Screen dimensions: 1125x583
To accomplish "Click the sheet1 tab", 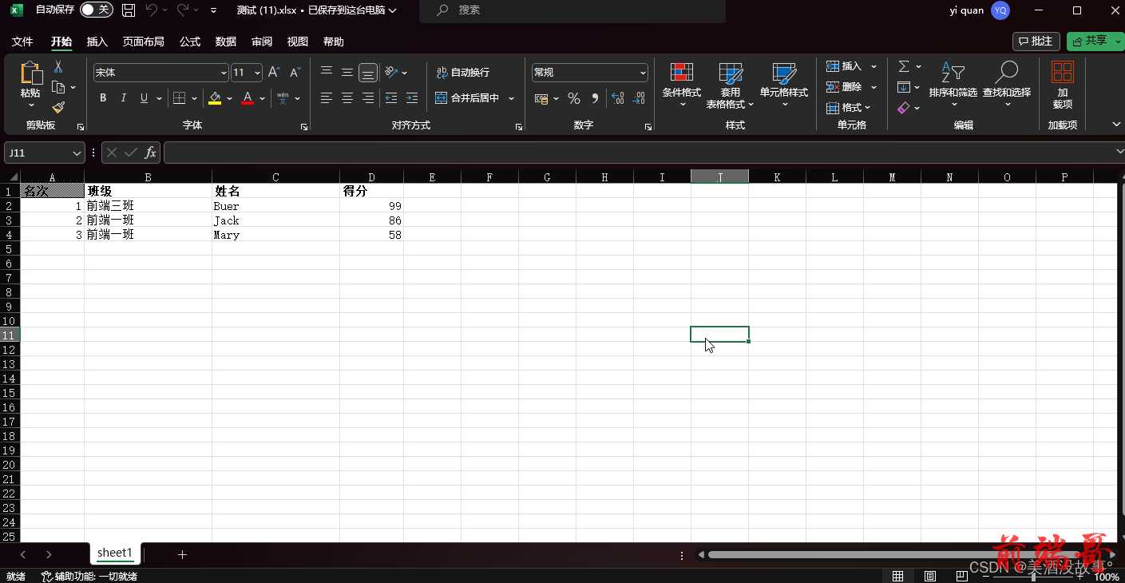I will tap(115, 553).
